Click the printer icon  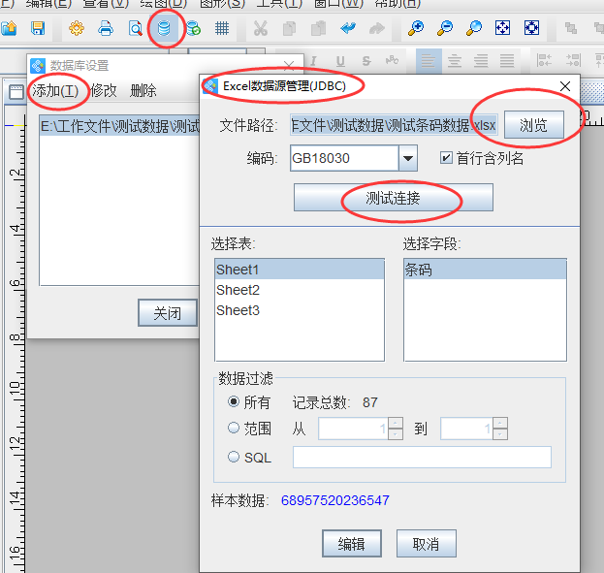click(x=106, y=28)
